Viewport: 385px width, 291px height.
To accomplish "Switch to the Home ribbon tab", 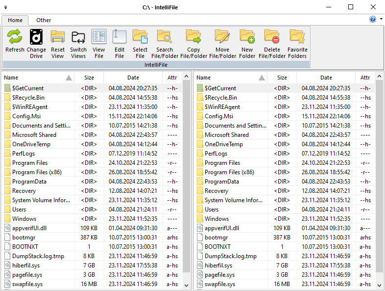I will (15, 20).
